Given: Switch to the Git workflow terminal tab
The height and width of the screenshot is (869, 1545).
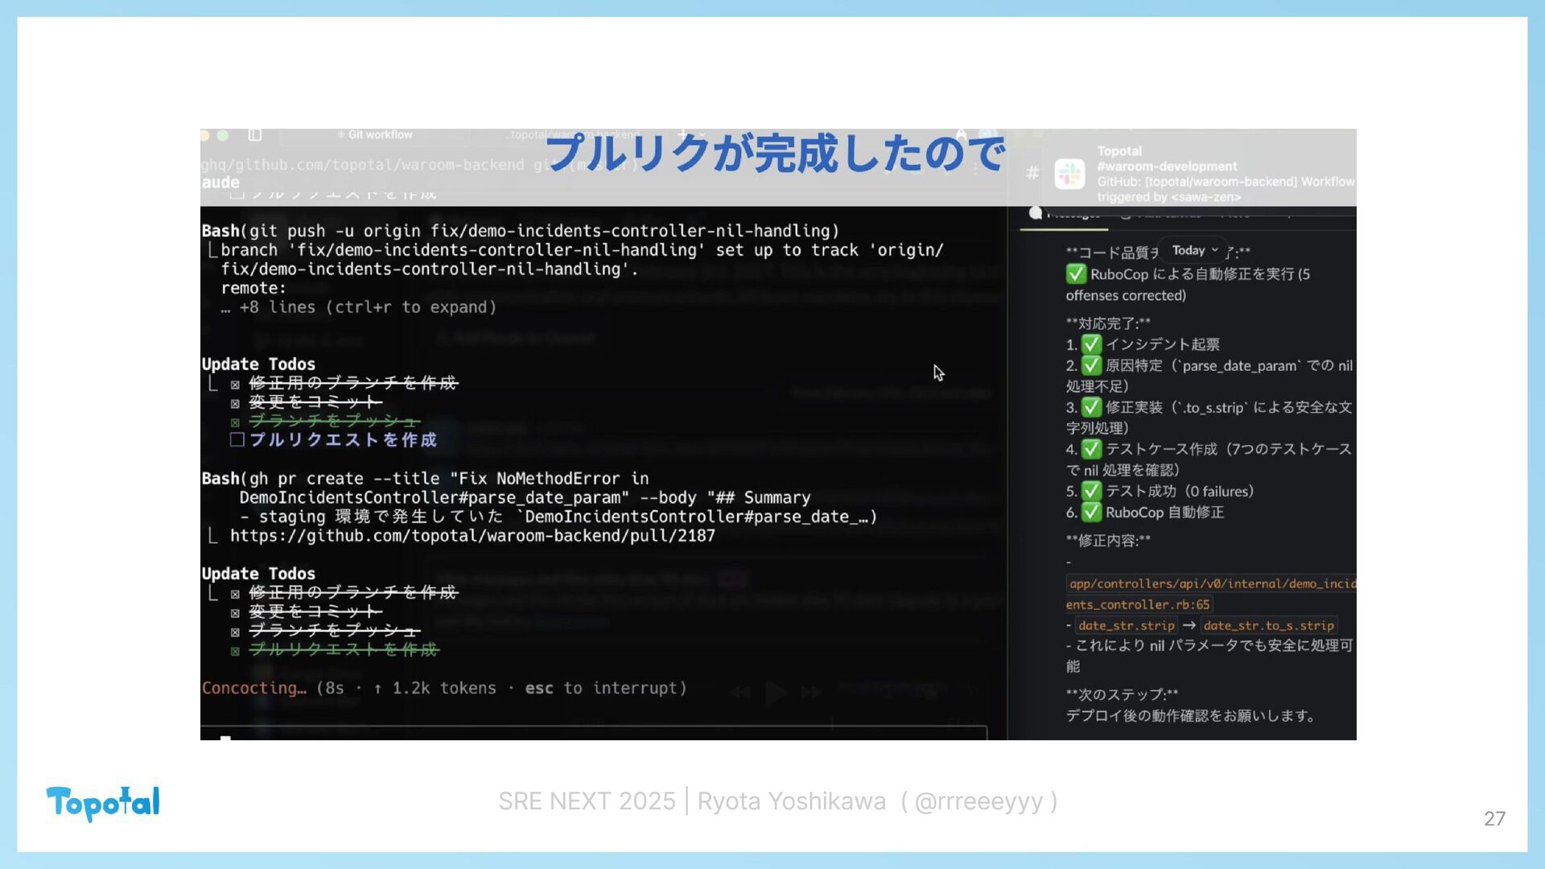Looking at the screenshot, I should [x=375, y=135].
